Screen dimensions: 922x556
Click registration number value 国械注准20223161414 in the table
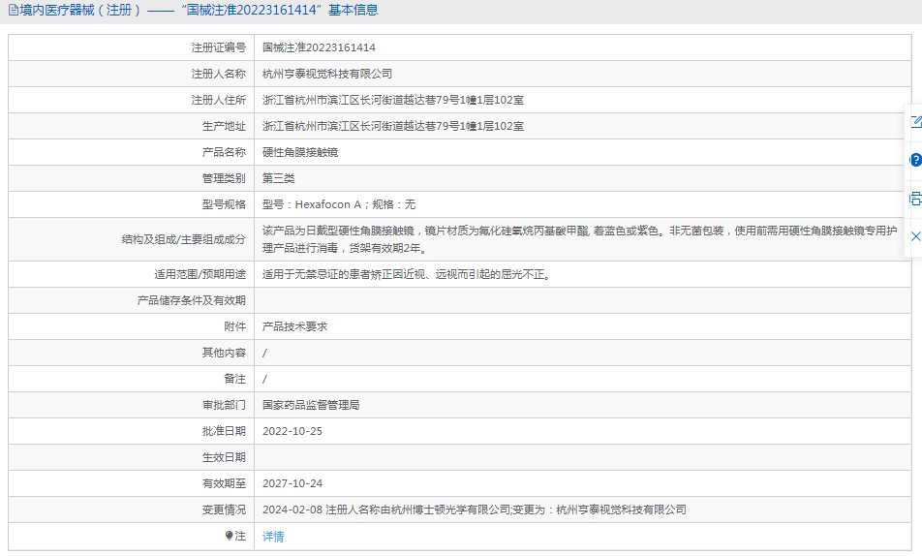pos(319,47)
